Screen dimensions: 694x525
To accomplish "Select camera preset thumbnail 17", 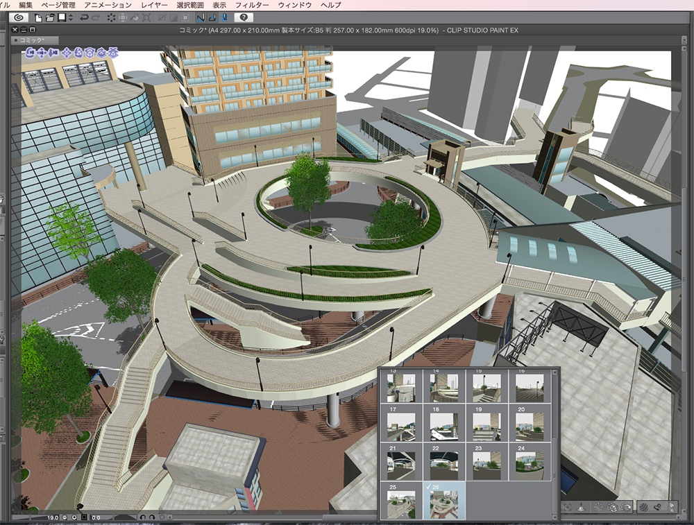I will (x=401, y=423).
